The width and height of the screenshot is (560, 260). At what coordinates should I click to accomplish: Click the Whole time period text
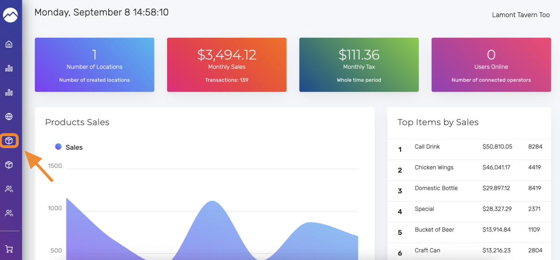tap(359, 80)
